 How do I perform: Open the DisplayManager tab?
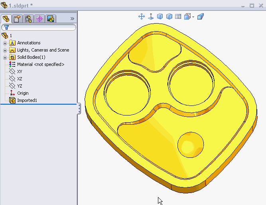tap(50, 19)
